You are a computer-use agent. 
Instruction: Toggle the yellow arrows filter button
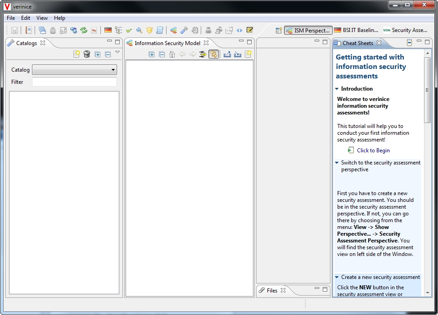pos(203,54)
